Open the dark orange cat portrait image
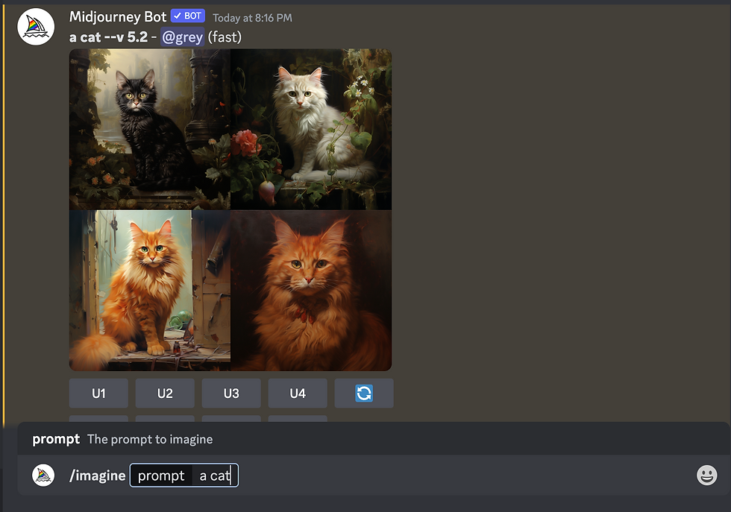 tap(311, 290)
